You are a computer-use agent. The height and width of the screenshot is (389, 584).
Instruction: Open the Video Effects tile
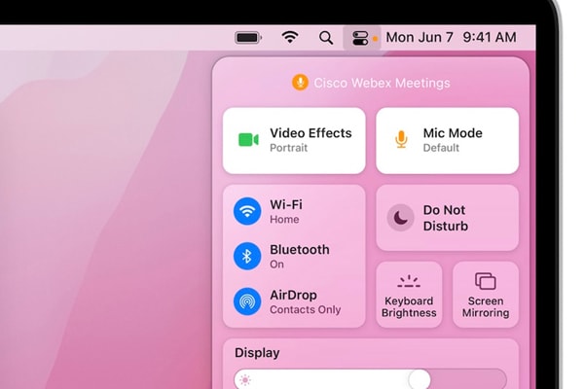click(294, 141)
